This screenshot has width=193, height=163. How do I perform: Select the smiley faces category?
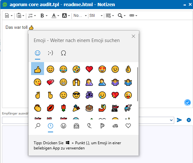point(63,126)
